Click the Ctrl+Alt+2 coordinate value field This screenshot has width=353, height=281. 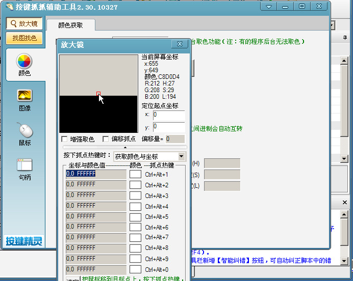pos(96,185)
